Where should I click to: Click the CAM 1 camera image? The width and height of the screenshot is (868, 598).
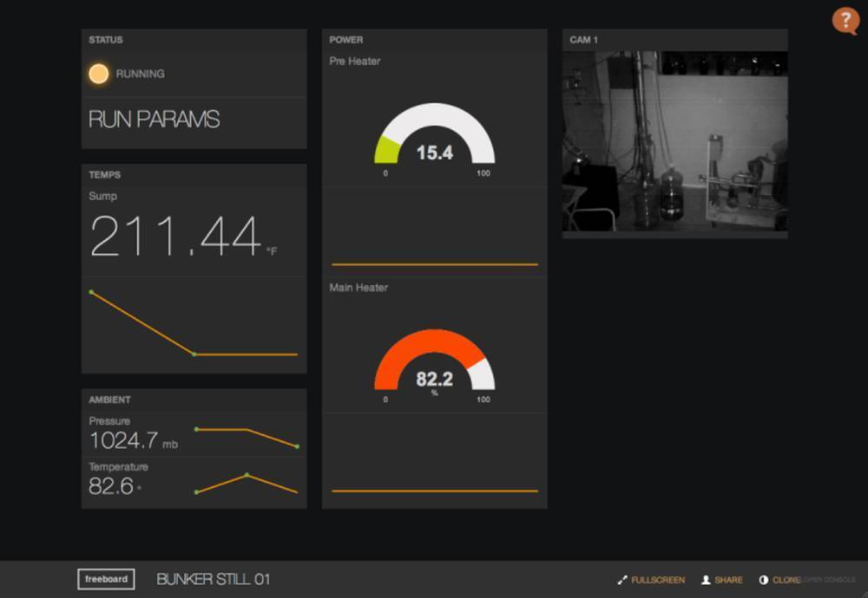[x=674, y=140]
